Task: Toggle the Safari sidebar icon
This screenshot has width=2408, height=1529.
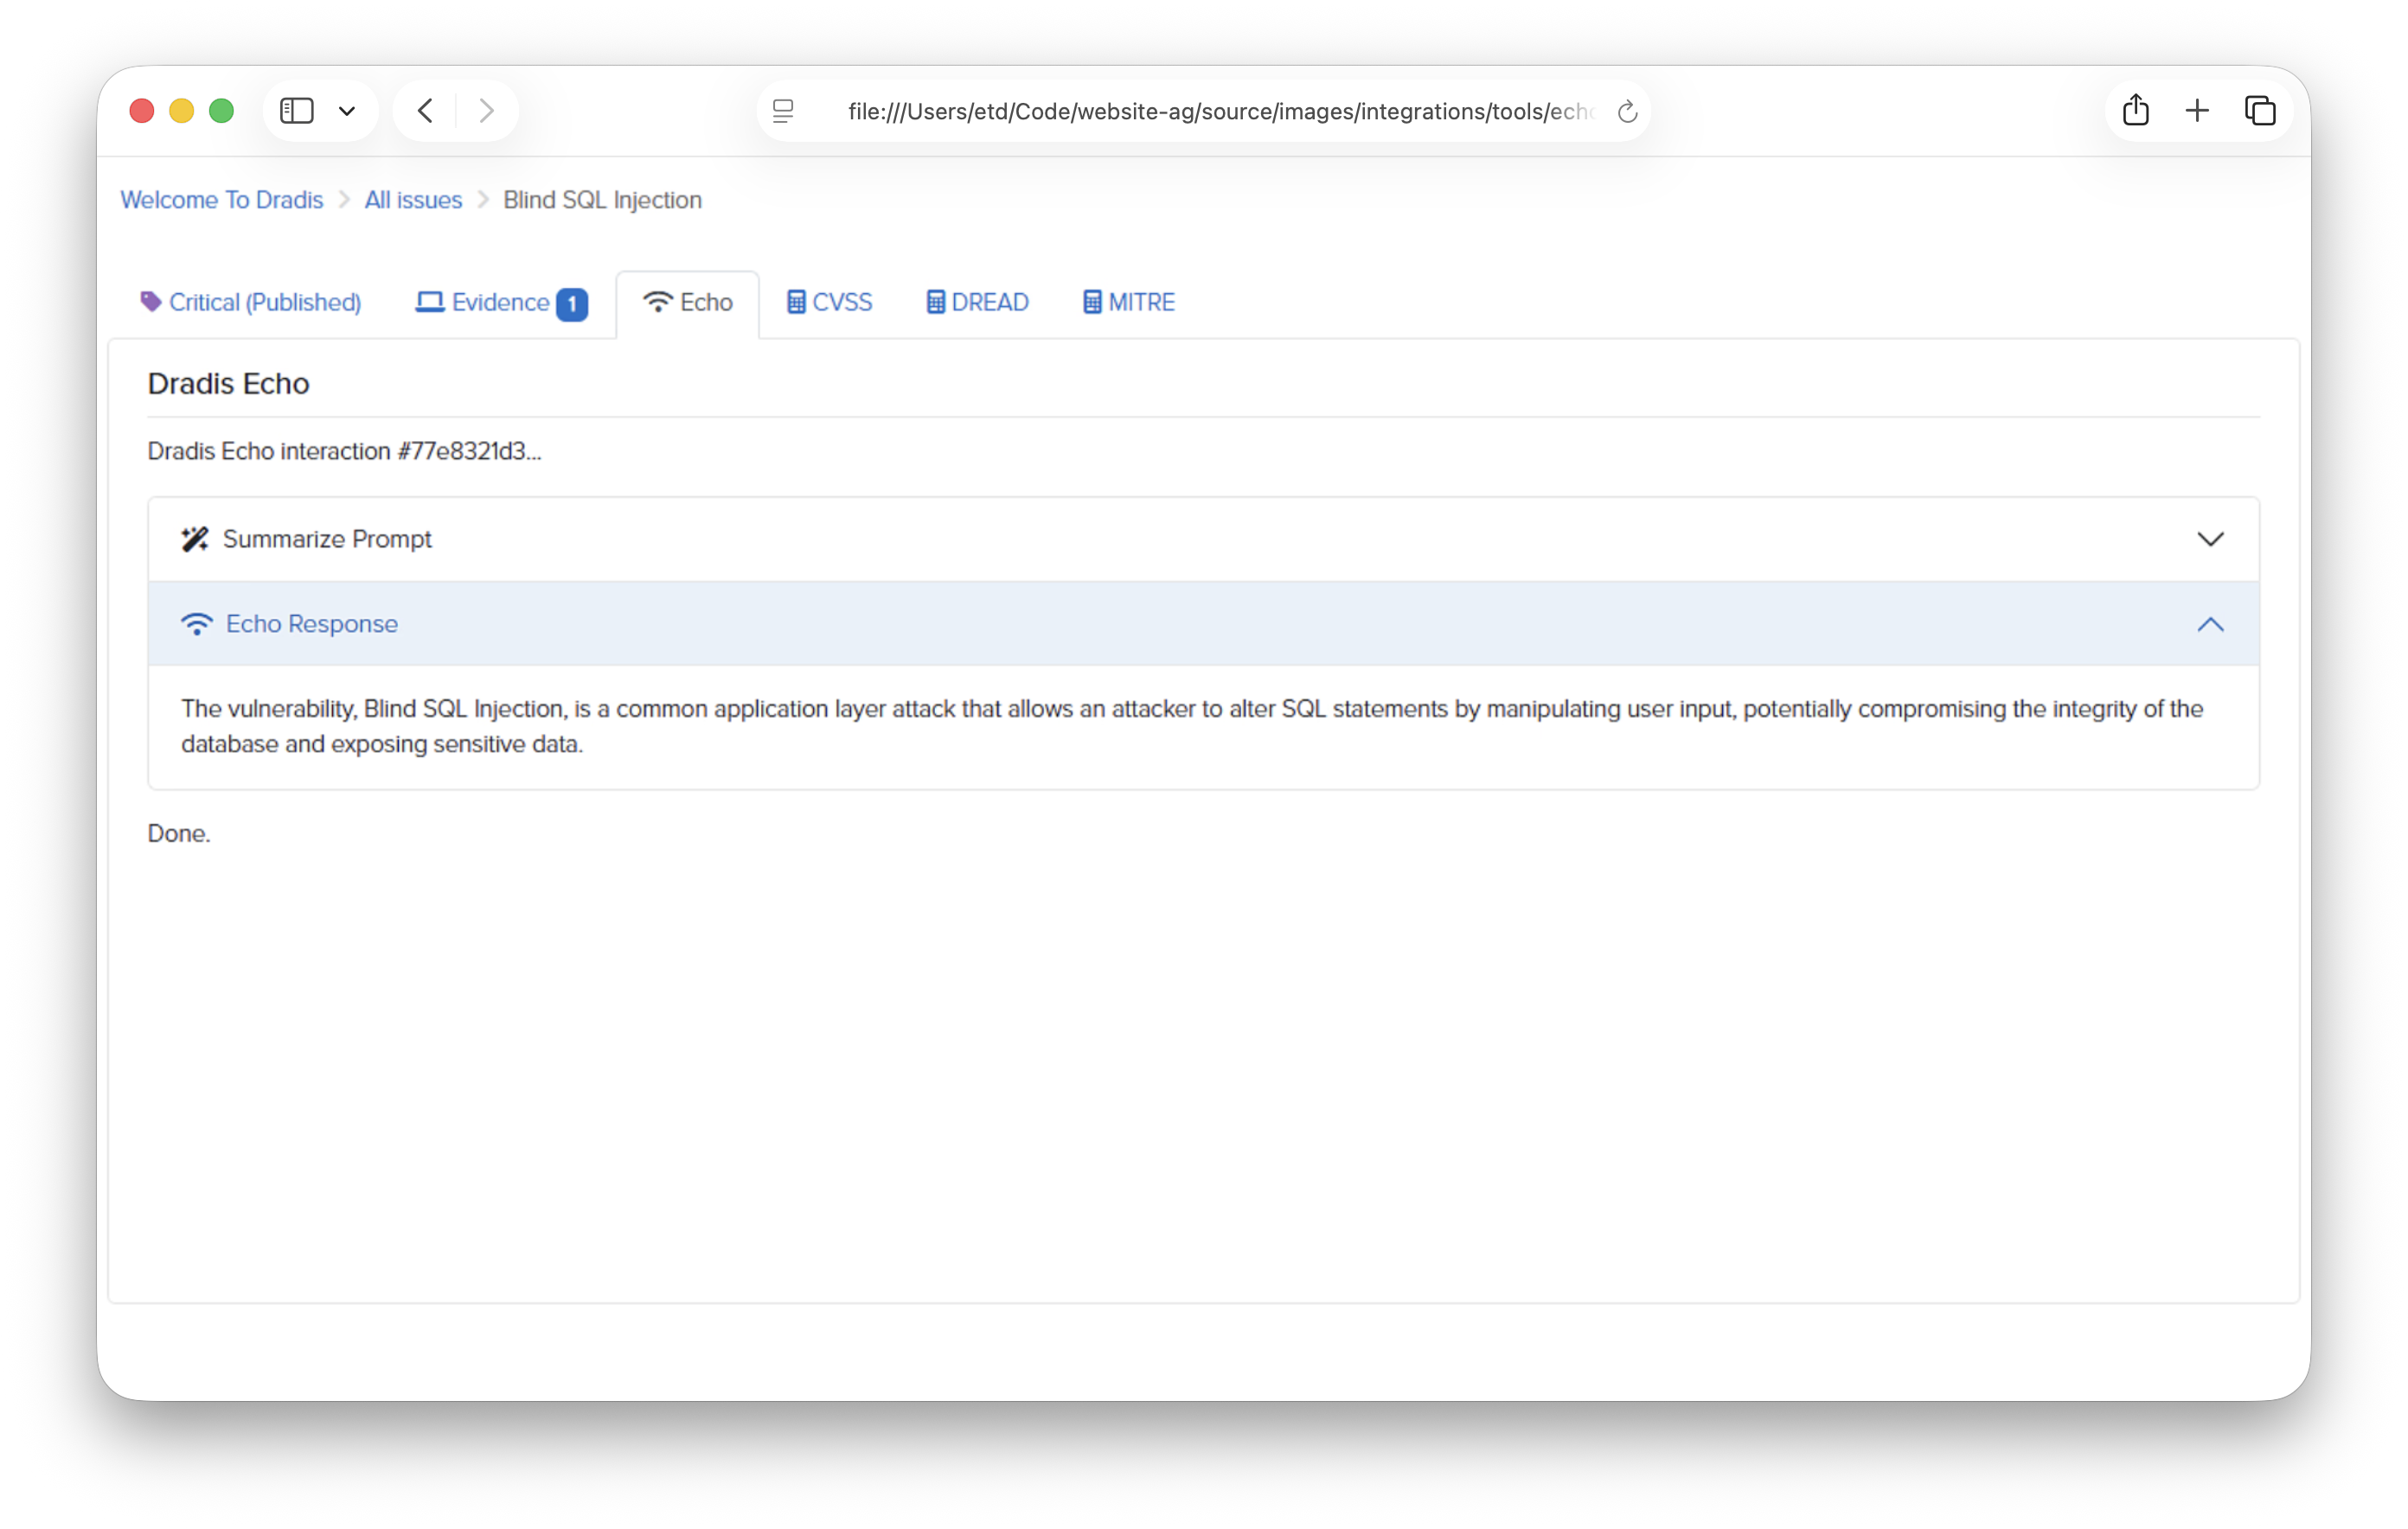Action: [296, 110]
